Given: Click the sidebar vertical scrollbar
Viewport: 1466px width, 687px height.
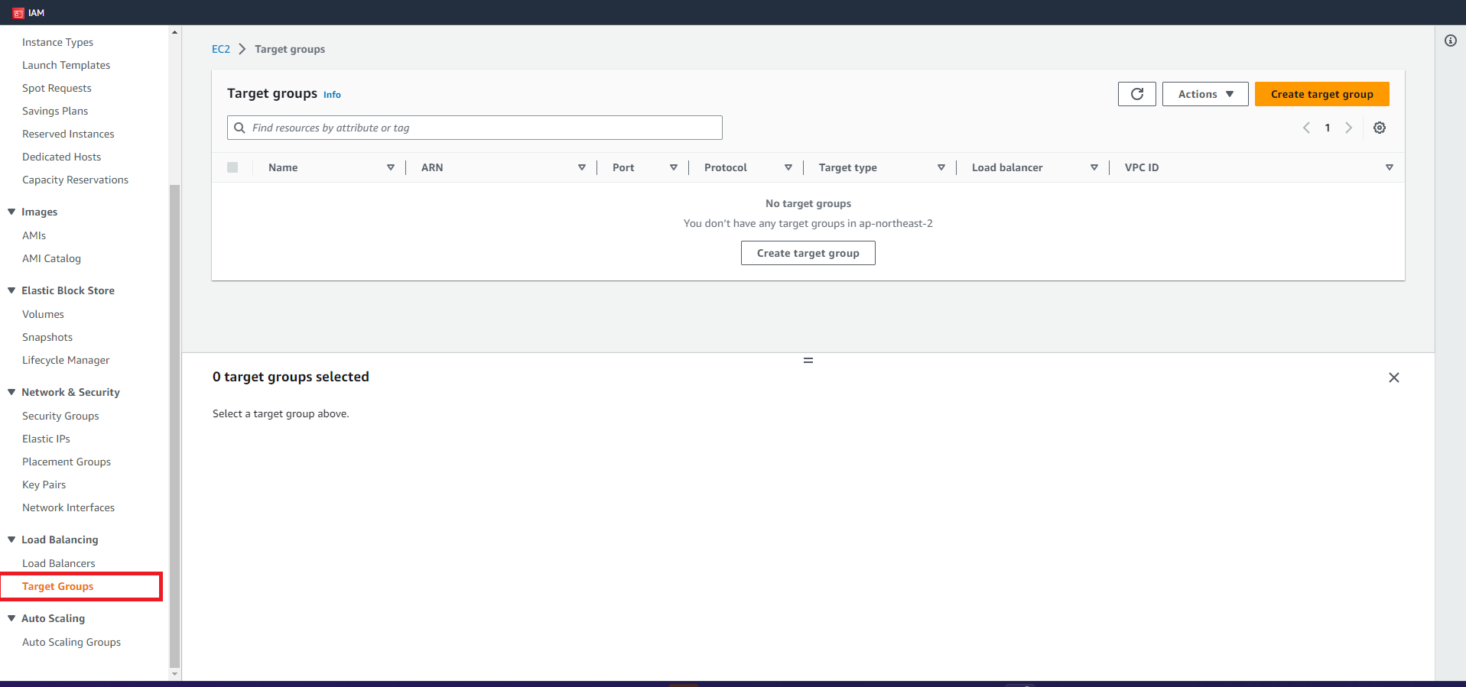Looking at the screenshot, I should (174, 426).
